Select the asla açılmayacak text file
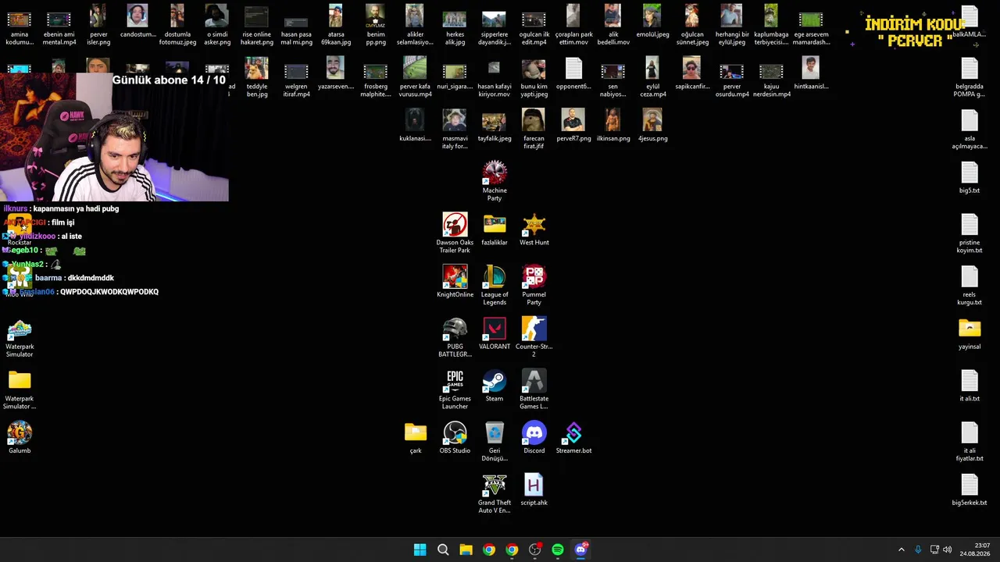The height and width of the screenshot is (562, 1000). pos(970,129)
